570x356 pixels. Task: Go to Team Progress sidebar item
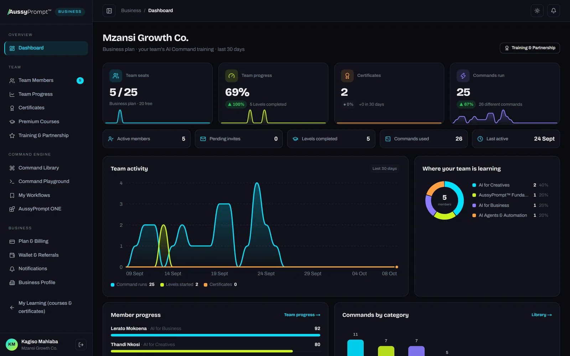[x=46, y=94]
